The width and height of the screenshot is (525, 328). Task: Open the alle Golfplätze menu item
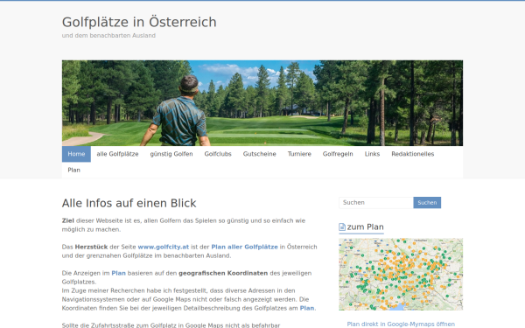pyautogui.click(x=117, y=154)
